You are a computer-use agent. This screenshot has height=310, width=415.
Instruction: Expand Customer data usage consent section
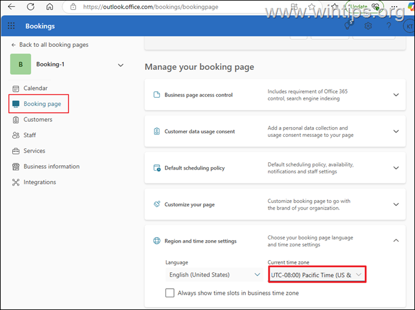(x=396, y=131)
